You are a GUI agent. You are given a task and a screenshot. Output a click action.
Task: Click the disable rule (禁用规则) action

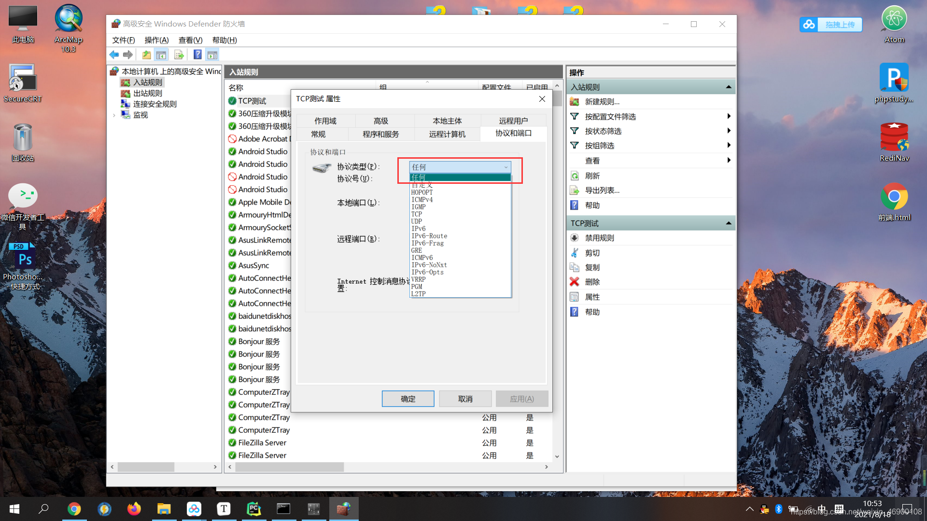[x=599, y=238]
